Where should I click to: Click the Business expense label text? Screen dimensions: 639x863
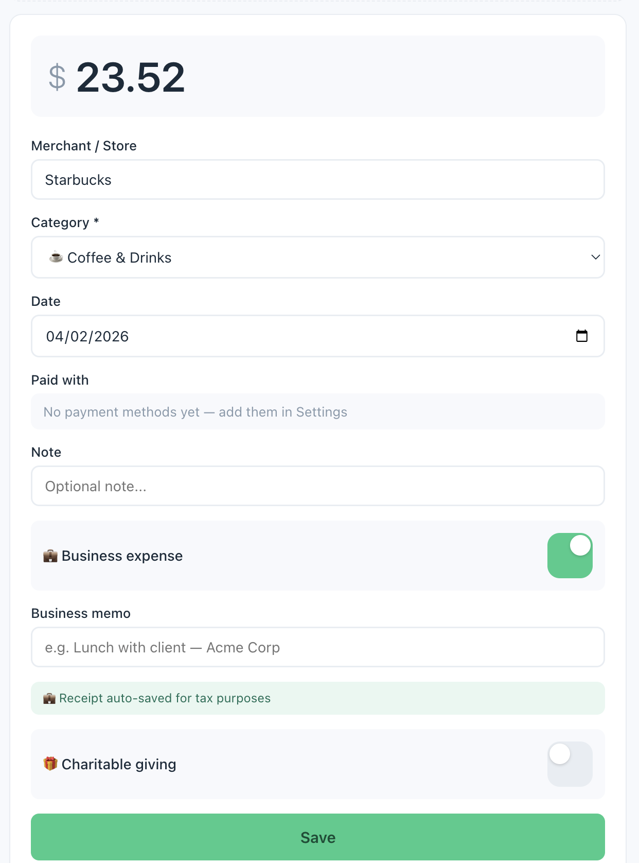[122, 556]
